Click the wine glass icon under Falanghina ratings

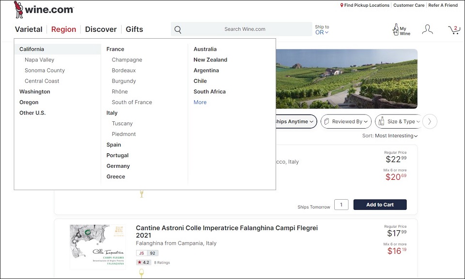tap(141, 273)
